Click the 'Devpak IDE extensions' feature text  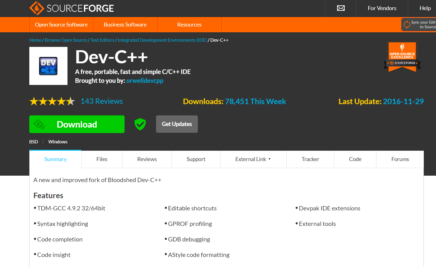pyautogui.click(x=329, y=208)
